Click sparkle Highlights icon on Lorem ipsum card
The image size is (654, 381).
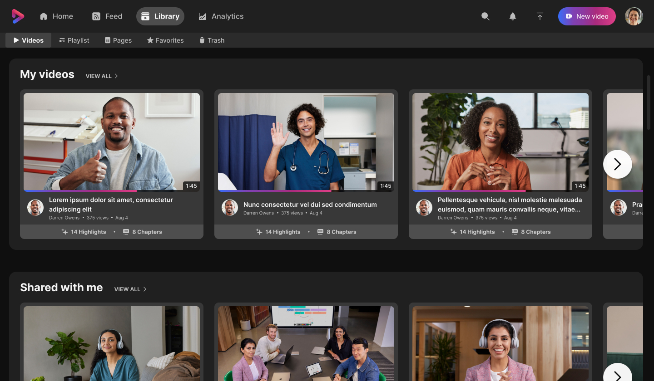65,232
